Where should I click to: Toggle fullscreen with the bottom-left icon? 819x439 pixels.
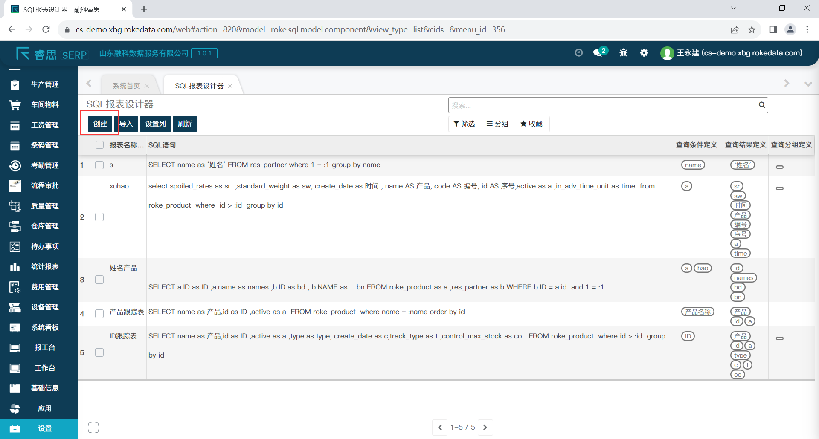click(93, 427)
